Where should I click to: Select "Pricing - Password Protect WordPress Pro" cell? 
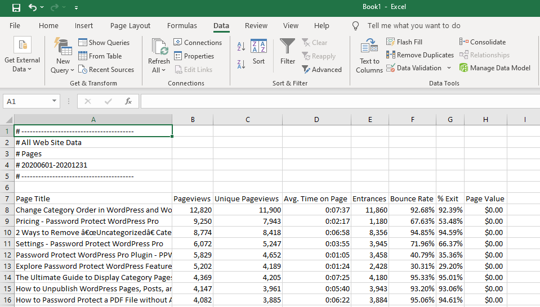click(x=93, y=222)
